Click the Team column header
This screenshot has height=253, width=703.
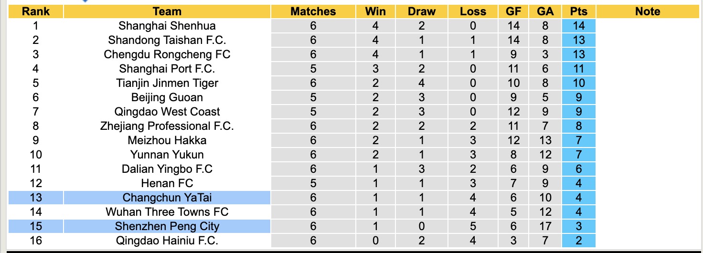(167, 11)
